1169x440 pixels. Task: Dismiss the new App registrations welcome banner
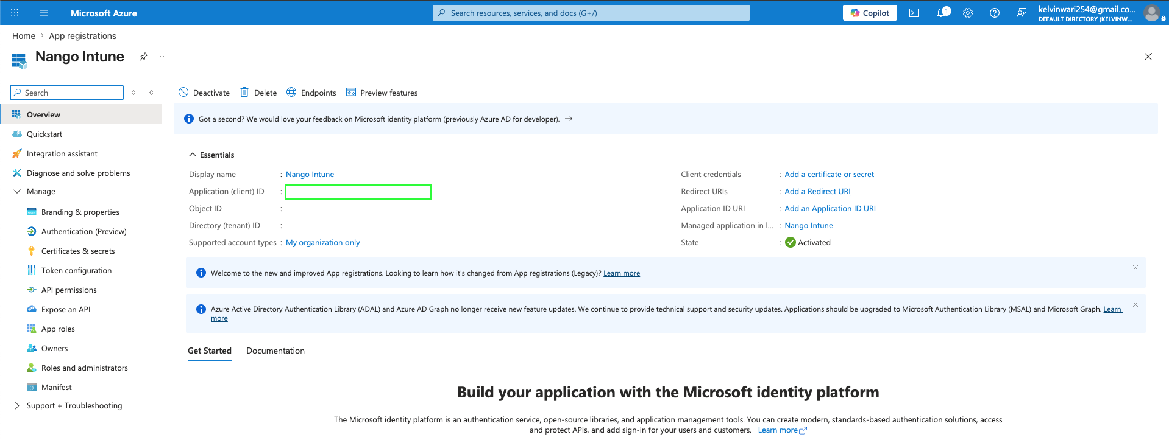coord(1135,268)
